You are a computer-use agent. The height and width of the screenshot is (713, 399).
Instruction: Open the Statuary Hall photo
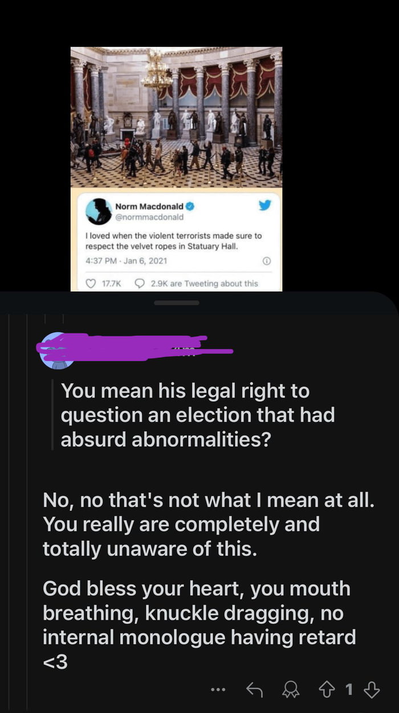point(176,117)
